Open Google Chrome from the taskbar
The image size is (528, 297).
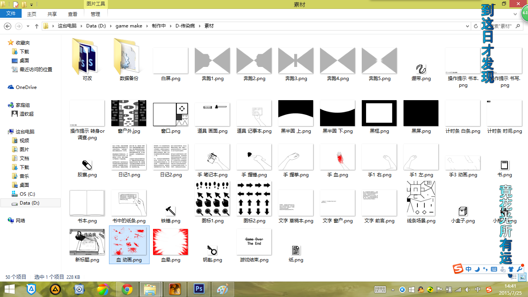tap(127, 289)
